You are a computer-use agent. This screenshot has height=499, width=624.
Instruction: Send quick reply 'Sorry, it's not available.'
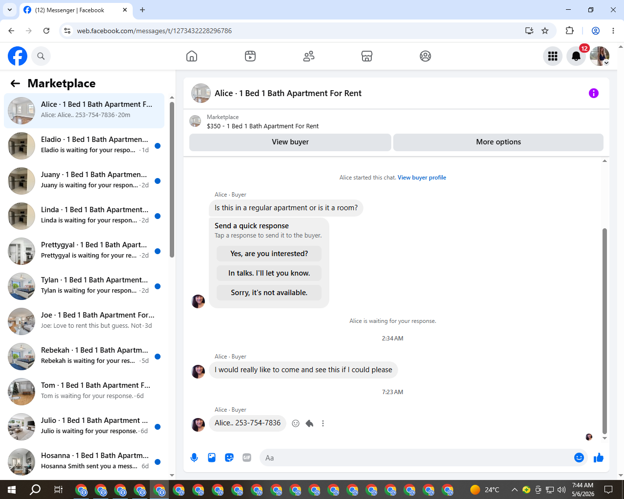click(269, 293)
